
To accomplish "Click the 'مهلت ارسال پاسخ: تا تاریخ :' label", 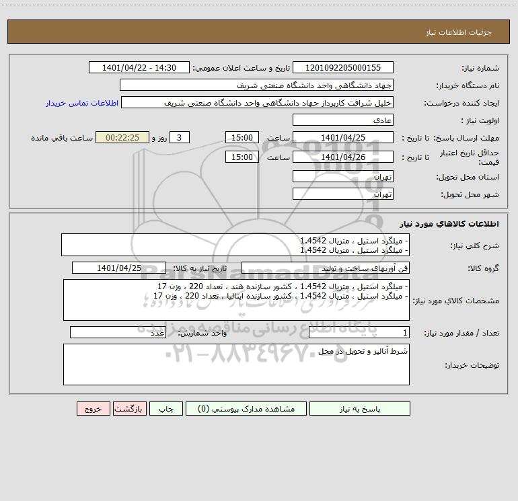I will (x=450, y=138).
